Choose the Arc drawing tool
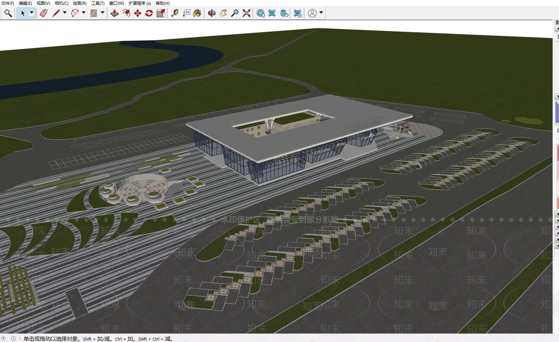 click(75, 13)
